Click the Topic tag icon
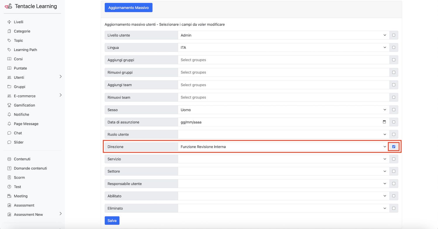The width and height of the screenshot is (438, 229). pyautogui.click(x=9, y=40)
